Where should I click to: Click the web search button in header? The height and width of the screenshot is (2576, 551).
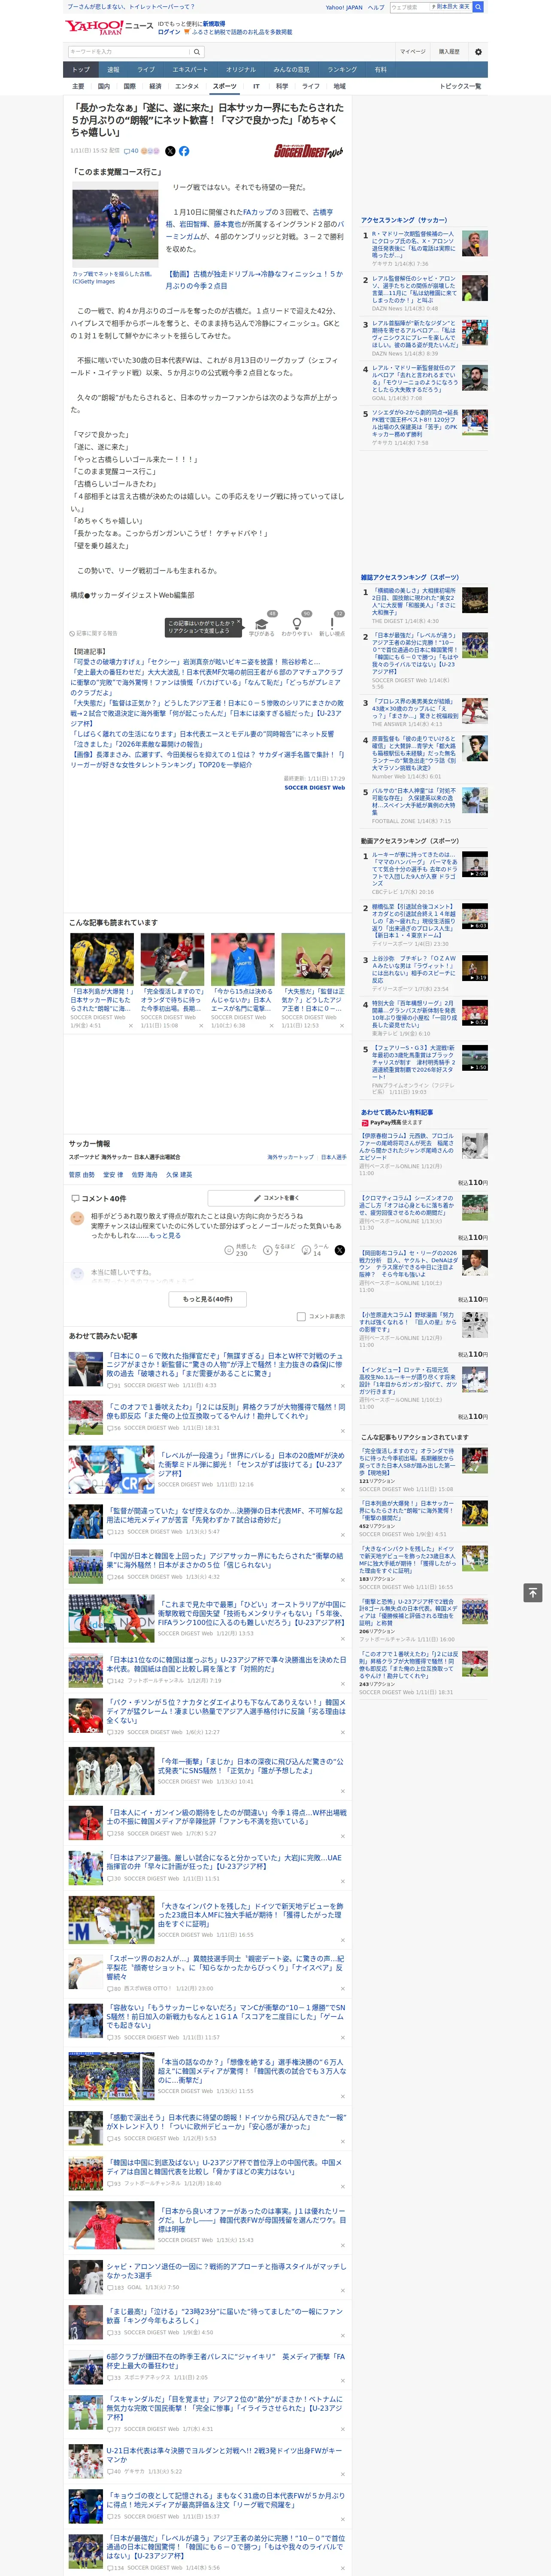tap(478, 7)
